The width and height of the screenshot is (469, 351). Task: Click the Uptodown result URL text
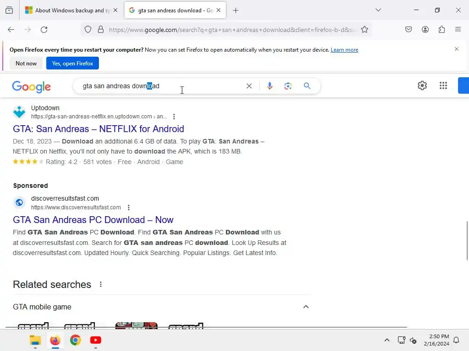click(99, 117)
